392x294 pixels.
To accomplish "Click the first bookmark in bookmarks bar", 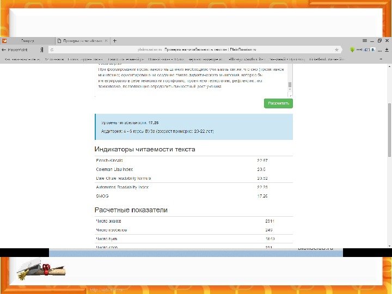I will pos(22,59).
